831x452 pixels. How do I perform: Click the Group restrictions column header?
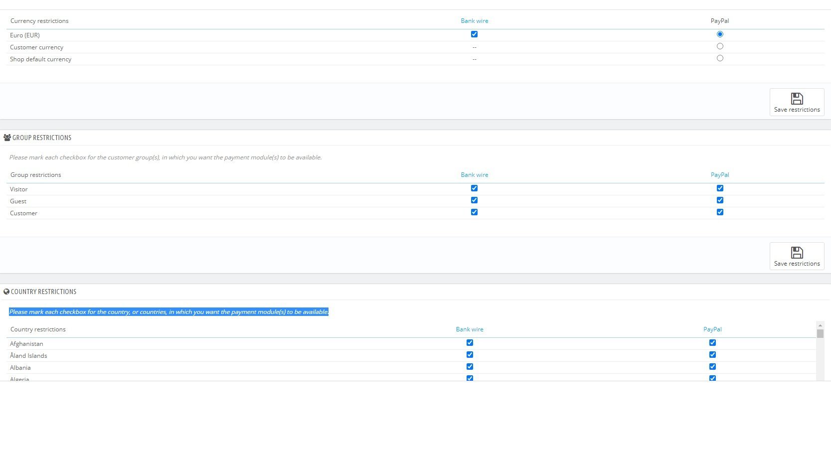click(36, 175)
